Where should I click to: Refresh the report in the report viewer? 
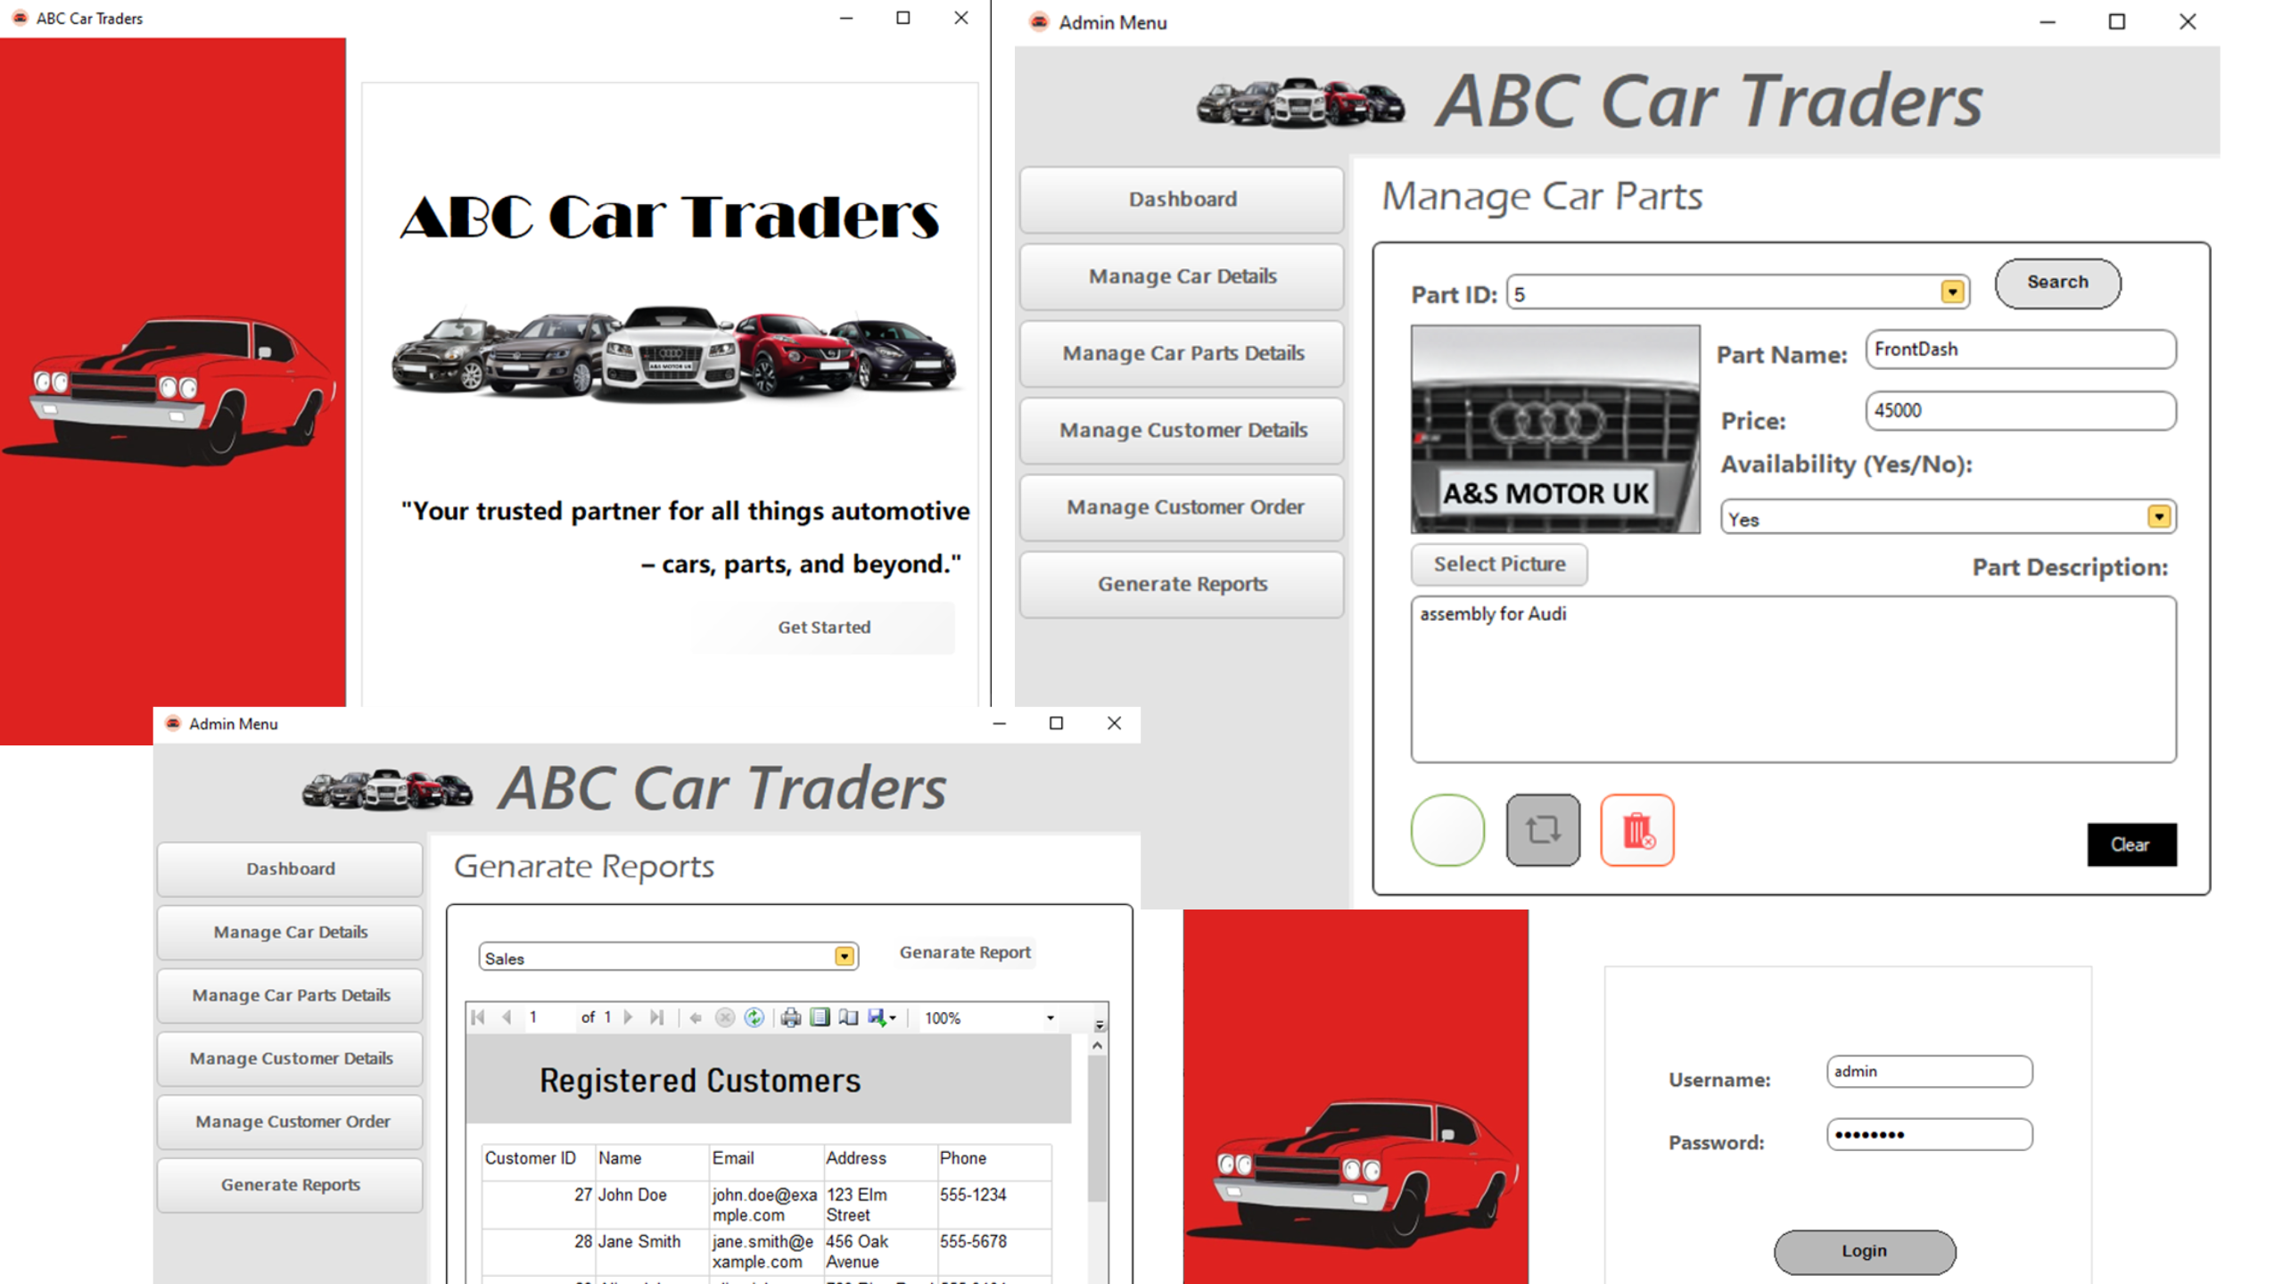pos(754,1017)
